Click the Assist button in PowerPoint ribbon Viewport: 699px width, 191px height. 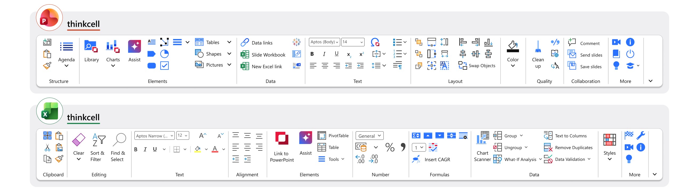(x=134, y=51)
